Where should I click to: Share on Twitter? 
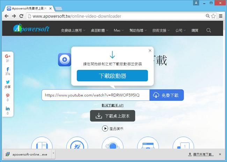point(8,84)
